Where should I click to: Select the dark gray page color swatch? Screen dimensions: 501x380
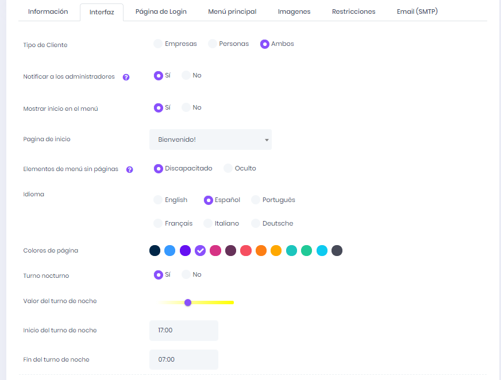[337, 250]
